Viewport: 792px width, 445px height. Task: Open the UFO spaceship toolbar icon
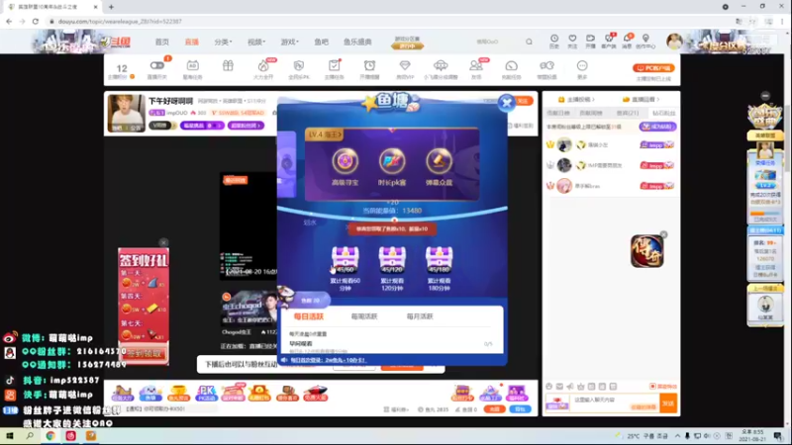[441, 65]
